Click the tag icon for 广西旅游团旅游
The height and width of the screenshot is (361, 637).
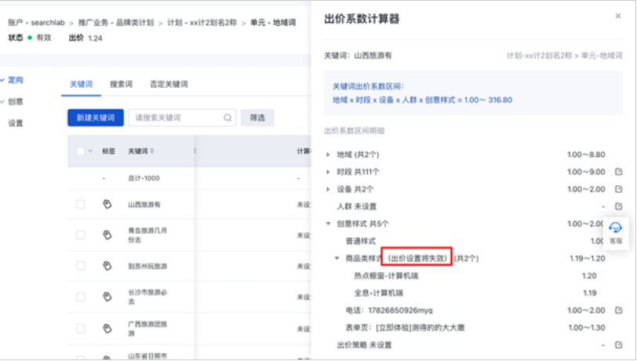(107, 328)
